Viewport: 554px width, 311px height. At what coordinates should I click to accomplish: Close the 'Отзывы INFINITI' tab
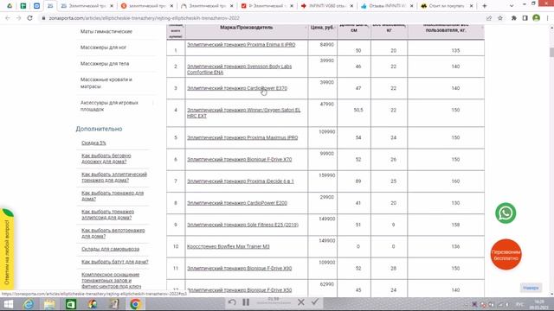pyautogui.click(x=411, y=6)
